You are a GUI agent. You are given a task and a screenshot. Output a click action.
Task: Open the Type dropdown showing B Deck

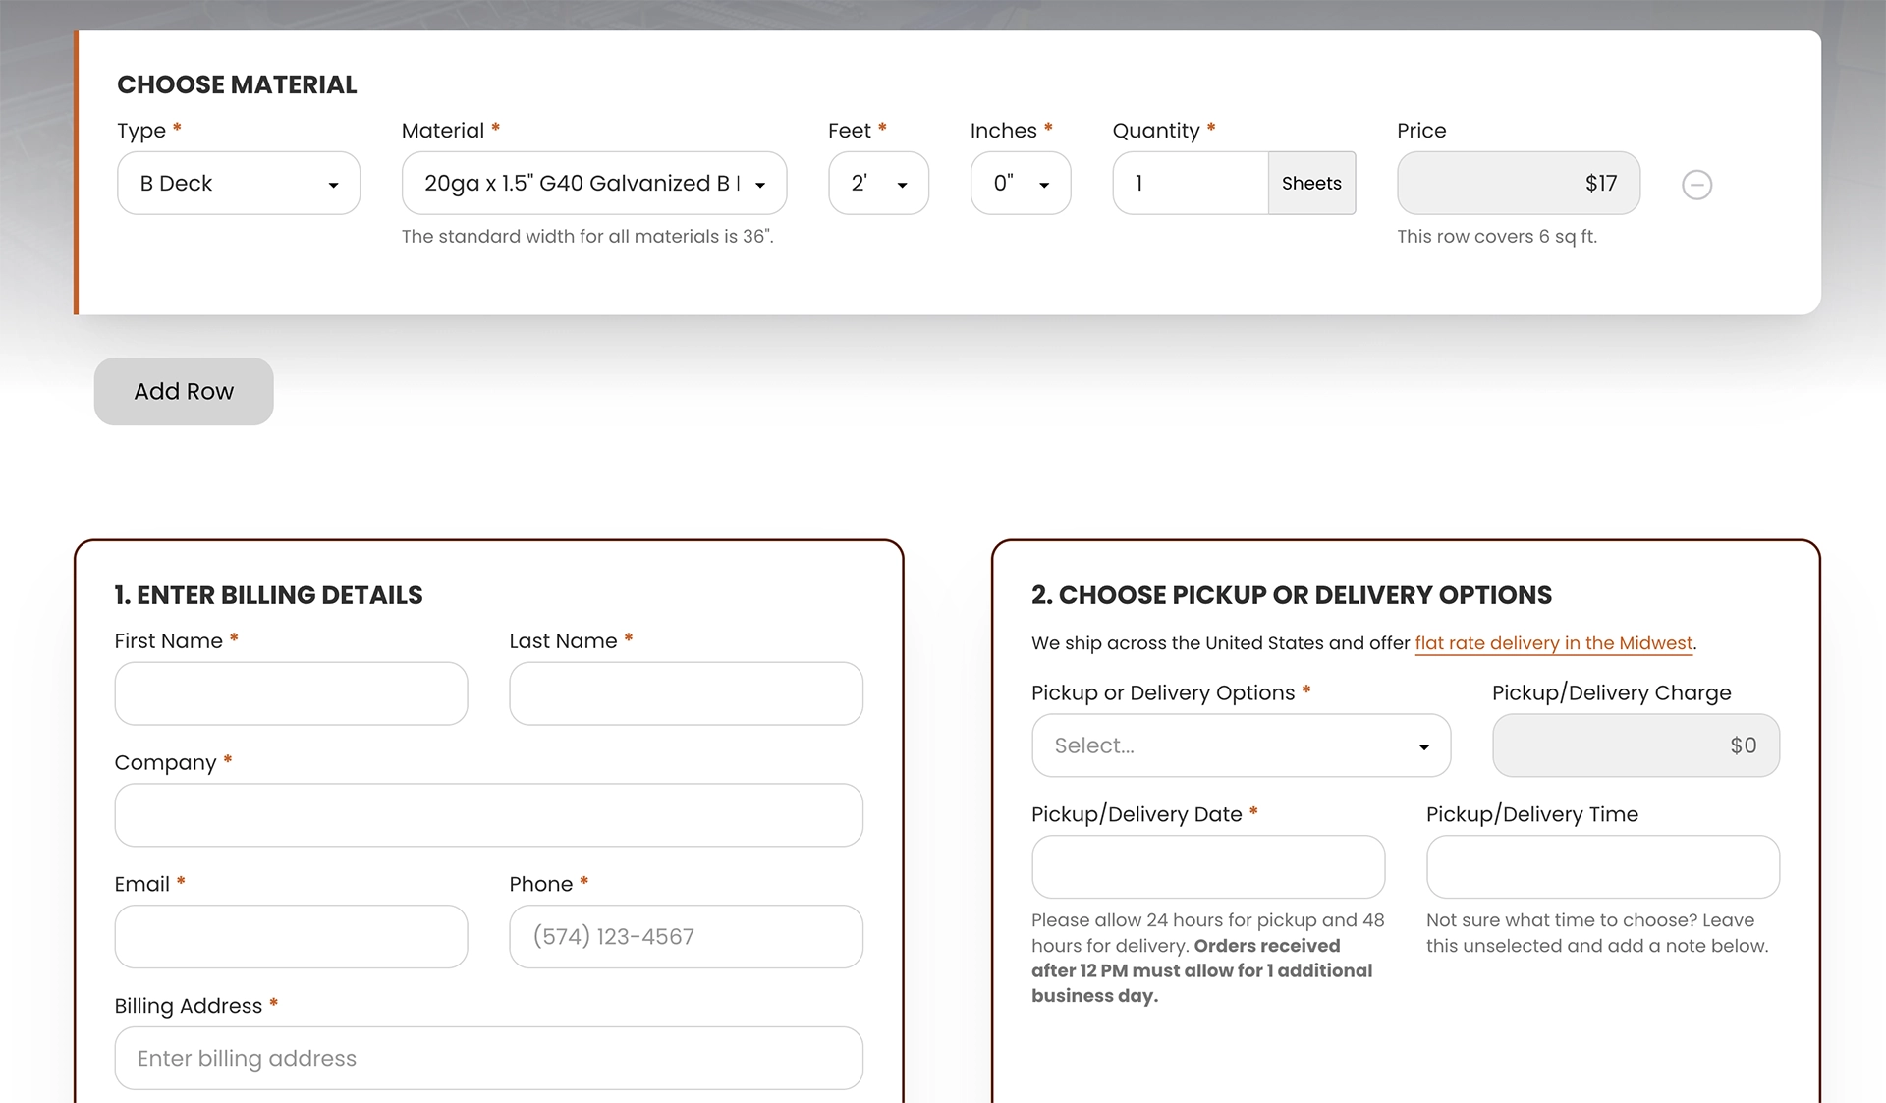coord(239,184)
